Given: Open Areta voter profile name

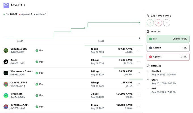Looking at the screenshot, I should tap(14, 60).
